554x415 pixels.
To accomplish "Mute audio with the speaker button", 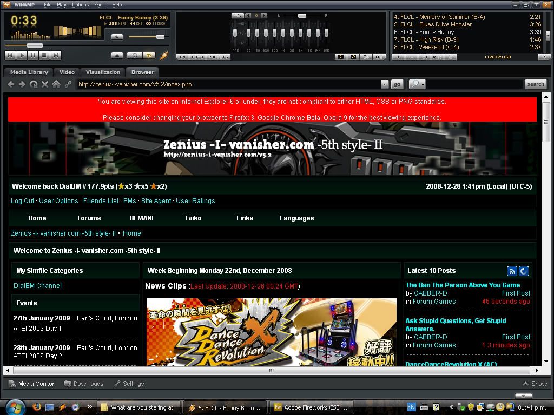I will point(117,37).
